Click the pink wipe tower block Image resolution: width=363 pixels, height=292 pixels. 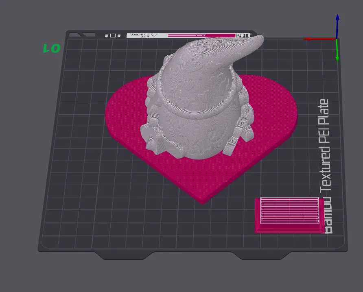[289, 215]
